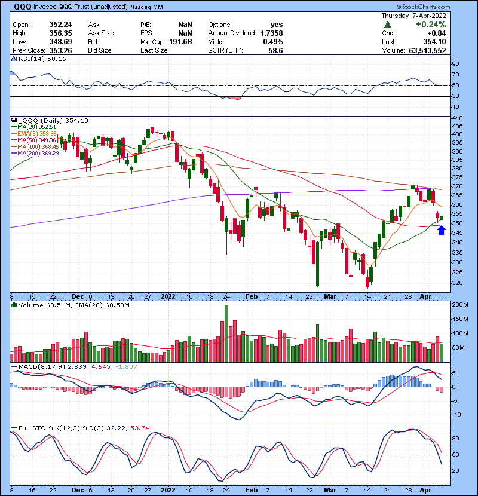Click the green up-triangle change icon
The image size is (478, 496).
pos(388,25)
